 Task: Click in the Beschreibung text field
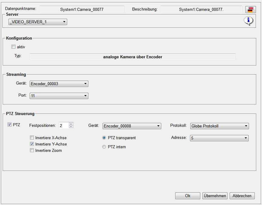point(201,9)
